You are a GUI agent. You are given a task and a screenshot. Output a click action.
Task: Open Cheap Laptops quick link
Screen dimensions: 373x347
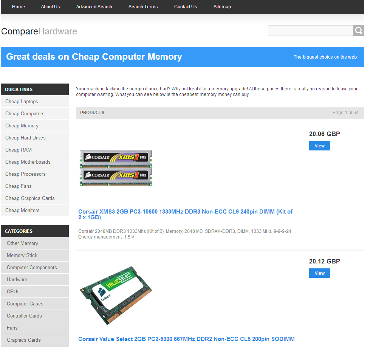pos(35,101)
